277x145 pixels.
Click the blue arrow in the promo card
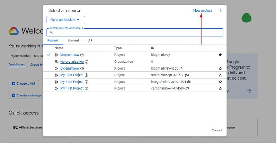249,91
